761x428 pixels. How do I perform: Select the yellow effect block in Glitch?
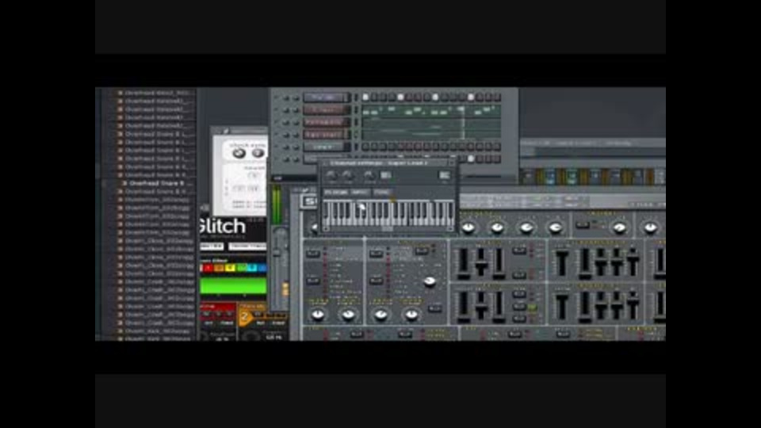230,268
